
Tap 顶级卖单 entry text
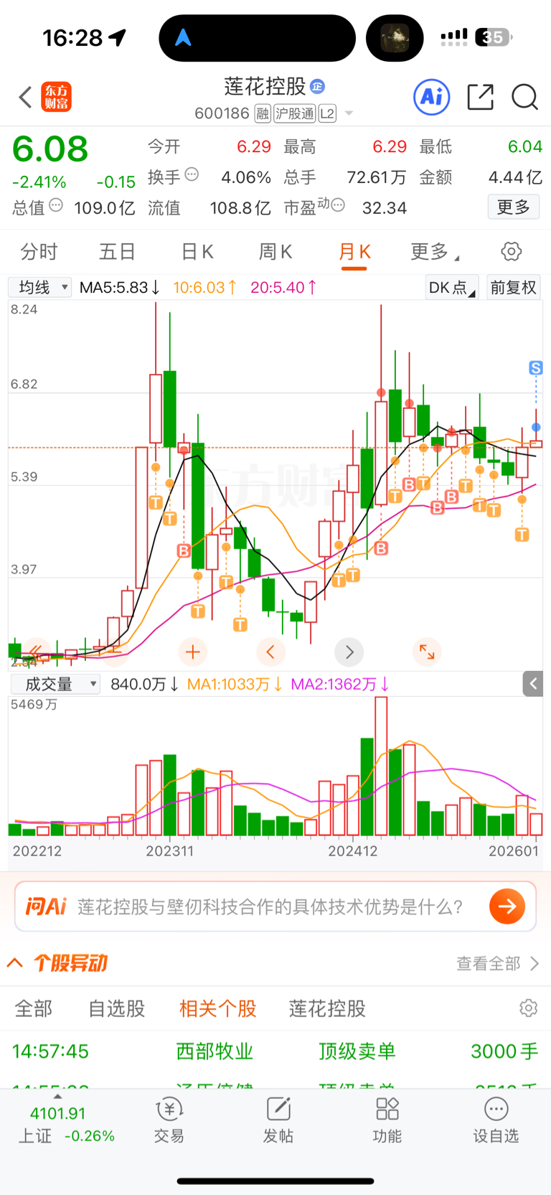tap(357, 1051)
